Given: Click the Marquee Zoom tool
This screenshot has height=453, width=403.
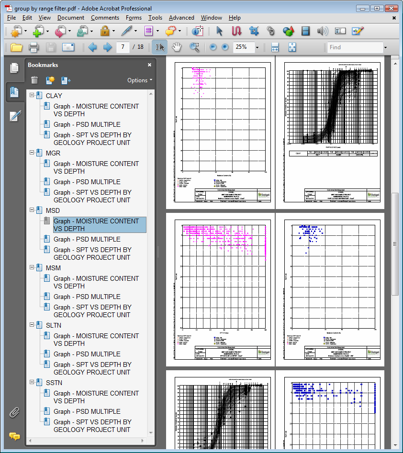Looking at the screenshot, I should 194,47.
